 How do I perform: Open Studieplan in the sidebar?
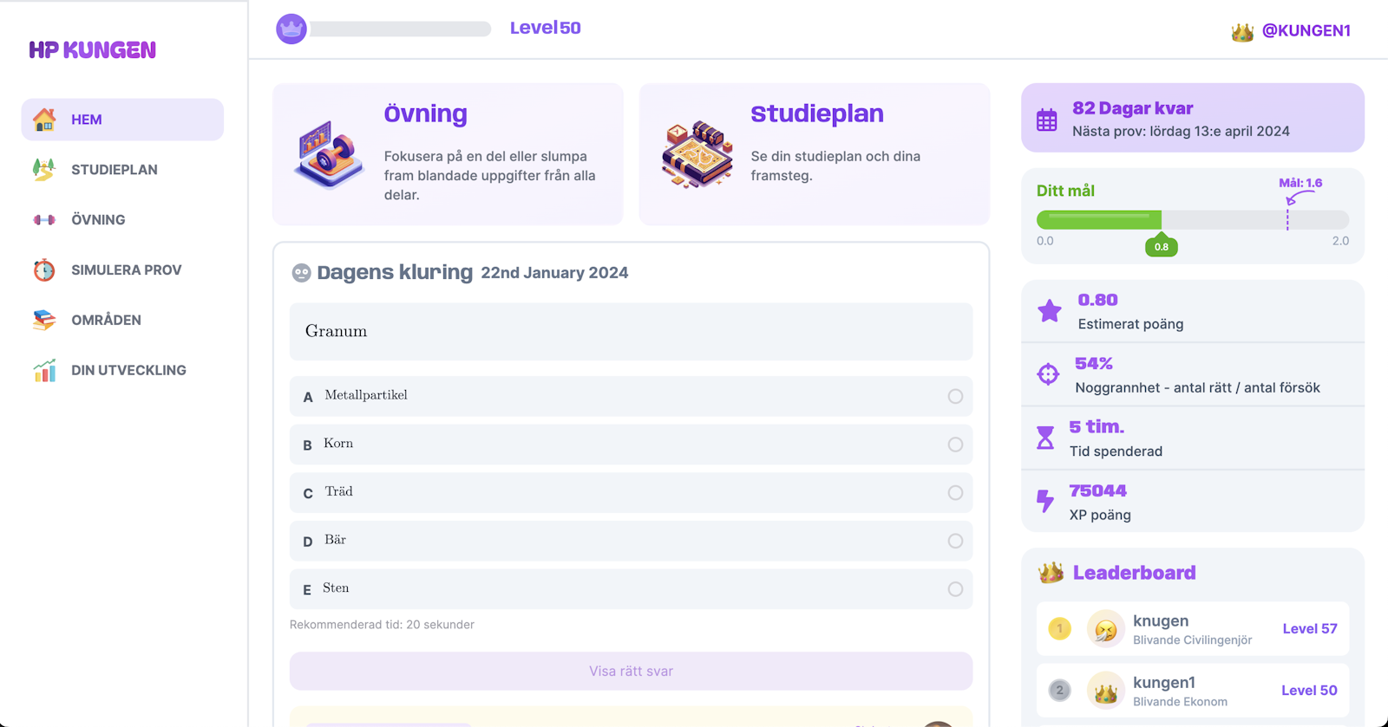click(115, 170)
